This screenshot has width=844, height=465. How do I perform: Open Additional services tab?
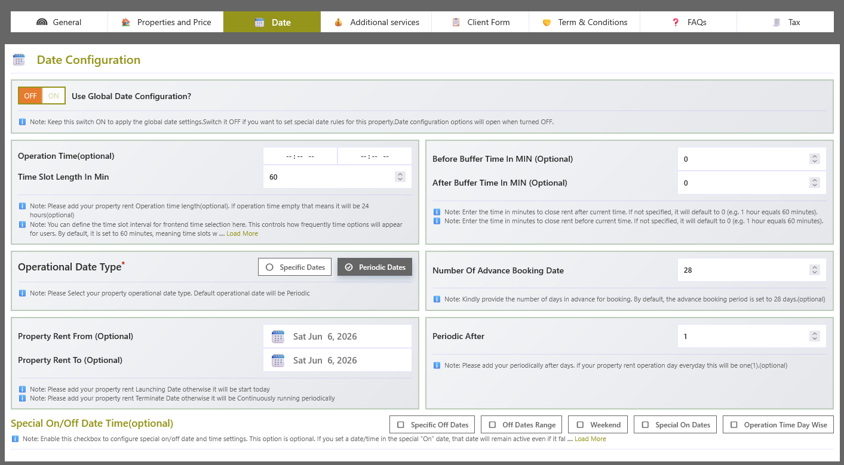click(x=376, y=22)
